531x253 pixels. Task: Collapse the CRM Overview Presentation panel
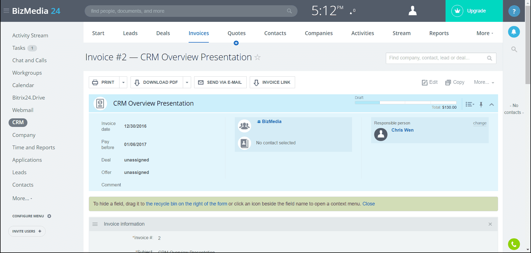[x=491, y=105]
